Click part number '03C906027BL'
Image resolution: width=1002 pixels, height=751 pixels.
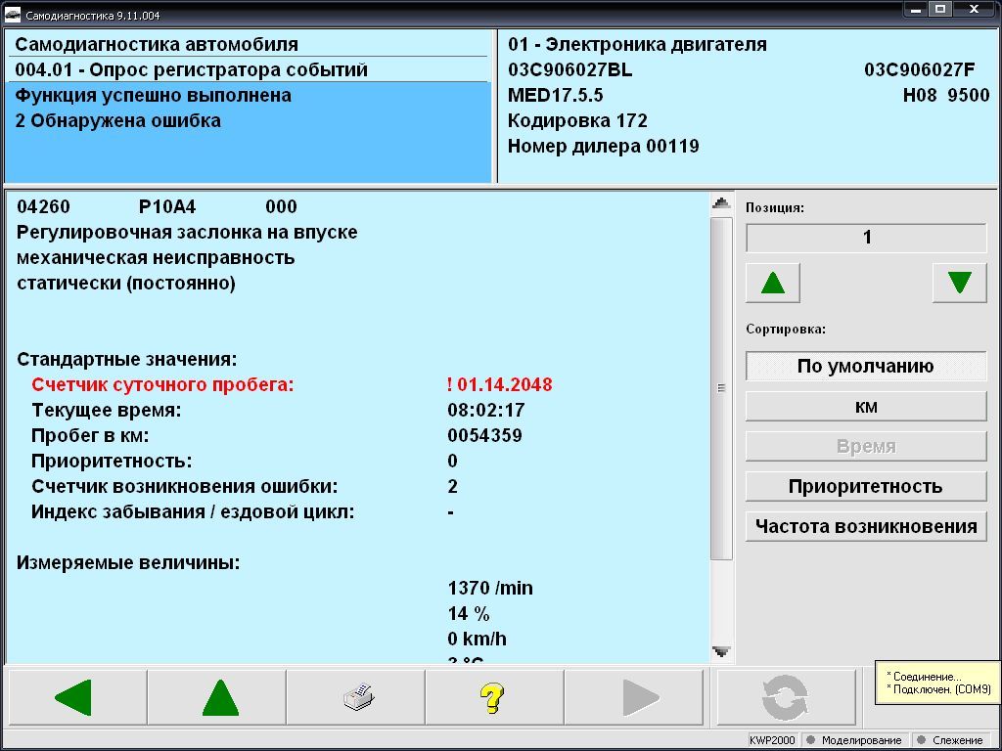570,70
